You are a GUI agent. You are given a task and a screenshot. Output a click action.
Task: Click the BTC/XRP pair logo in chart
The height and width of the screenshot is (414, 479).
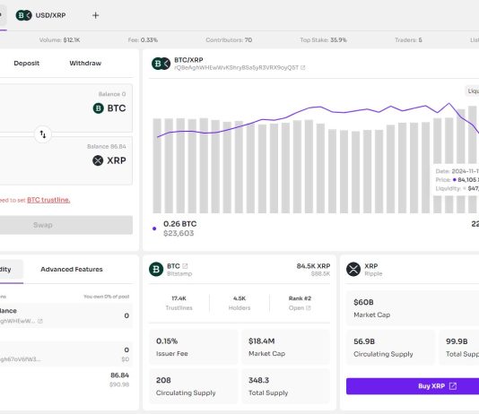pyautogui.click(x=161, y=64)
